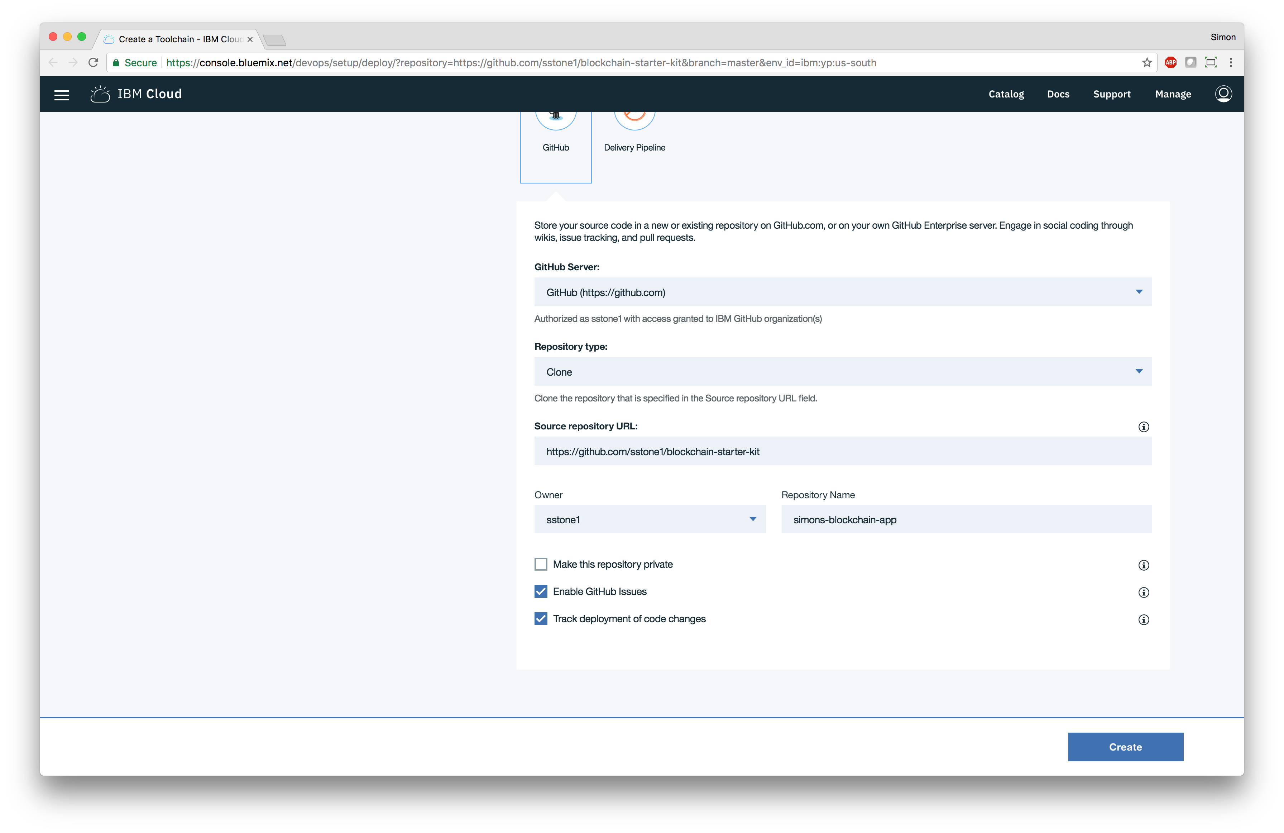Open the hamburger navigation menu

pyautogui.click(x=62, y=95)
